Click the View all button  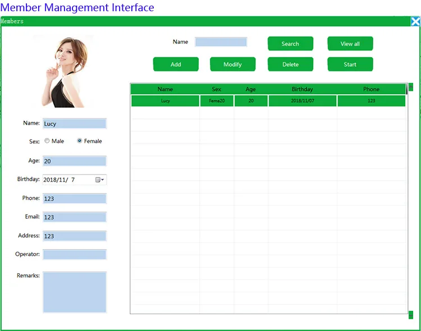[x=350, y=44]
